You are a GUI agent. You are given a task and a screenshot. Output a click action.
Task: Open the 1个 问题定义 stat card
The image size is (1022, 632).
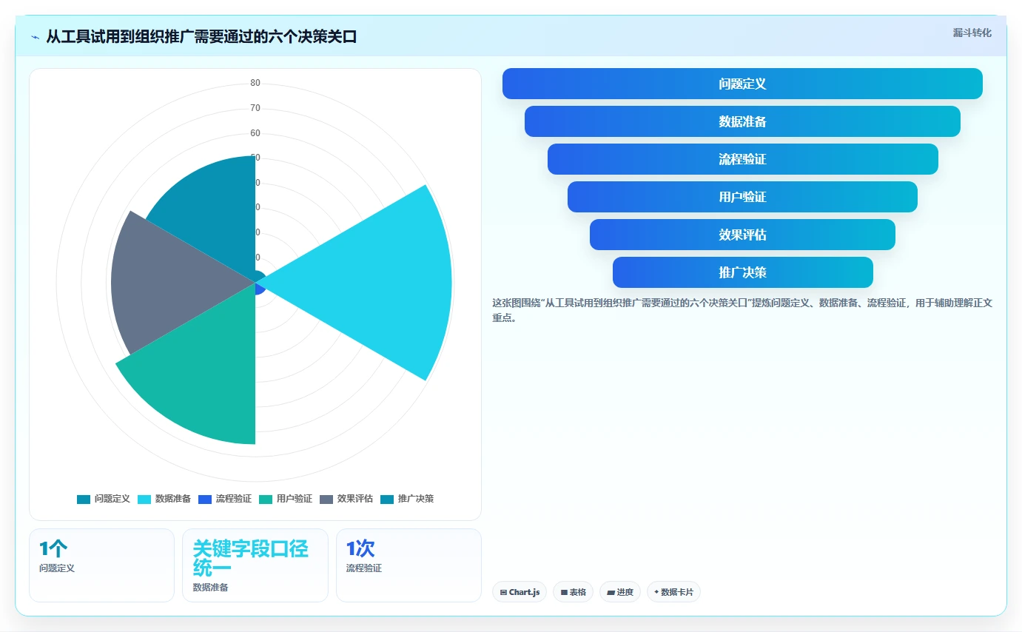click(101, 565)
